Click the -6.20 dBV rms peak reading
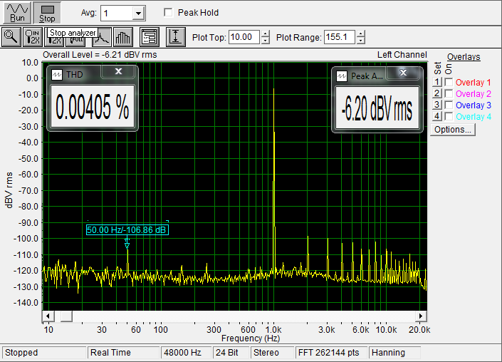Image resolution: width=502 pixels, height=362 pixels. 377,108
